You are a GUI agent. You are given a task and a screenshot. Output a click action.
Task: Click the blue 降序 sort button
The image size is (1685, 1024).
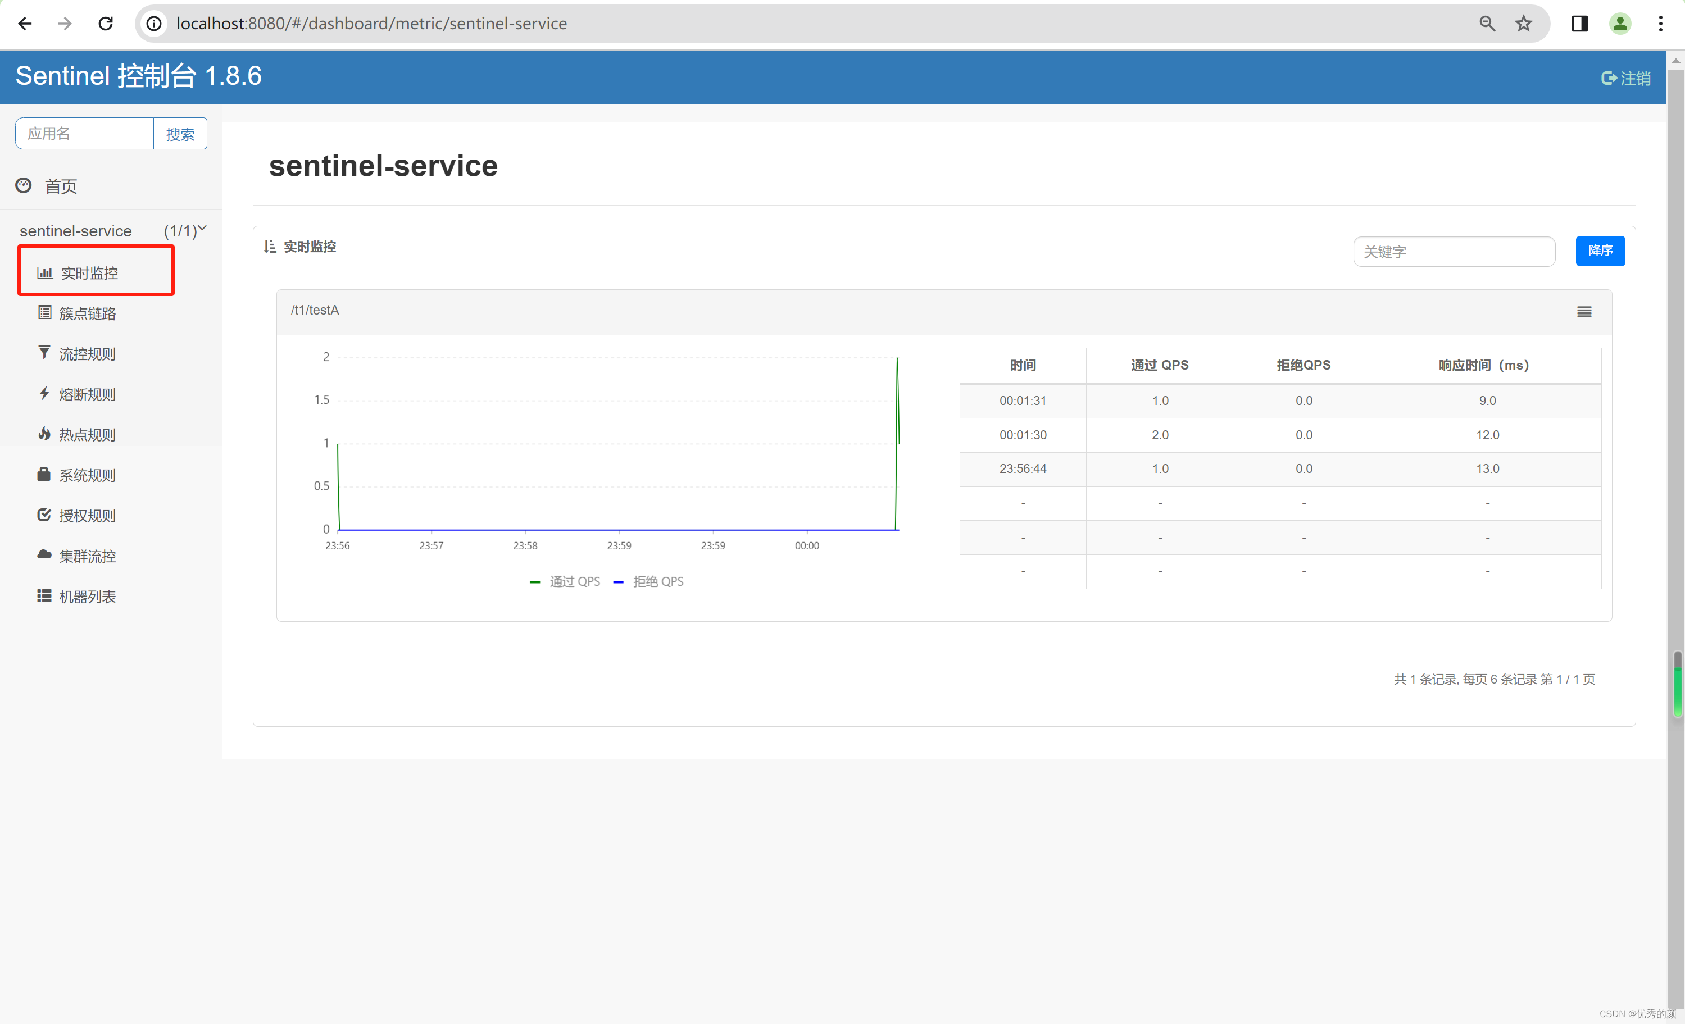[1600, 251]
